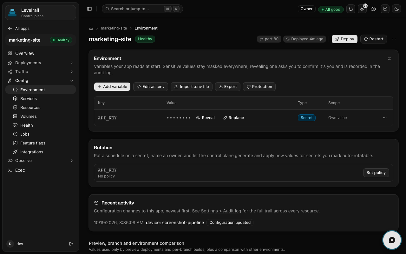406x254 pixels.
Task: Open Volumes config page
Action: point(41,117)
